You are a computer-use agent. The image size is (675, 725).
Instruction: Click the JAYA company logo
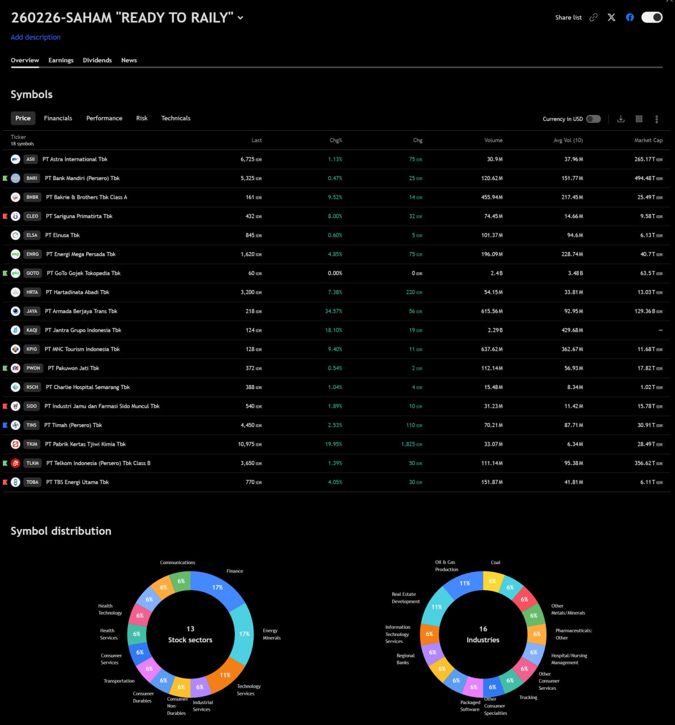point(15,311)
